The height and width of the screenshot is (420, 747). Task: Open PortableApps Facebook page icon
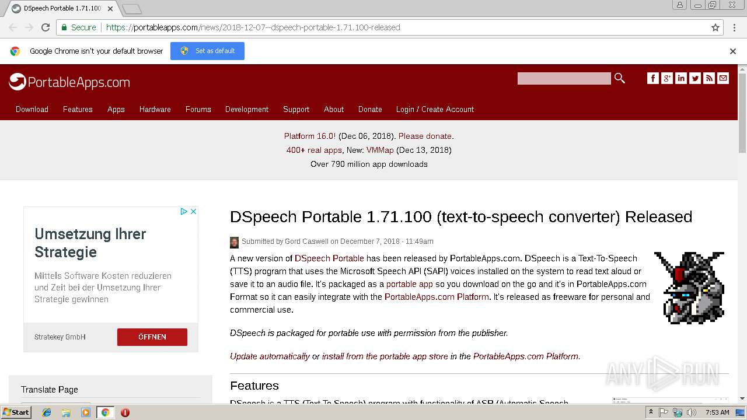pos(653,78)
